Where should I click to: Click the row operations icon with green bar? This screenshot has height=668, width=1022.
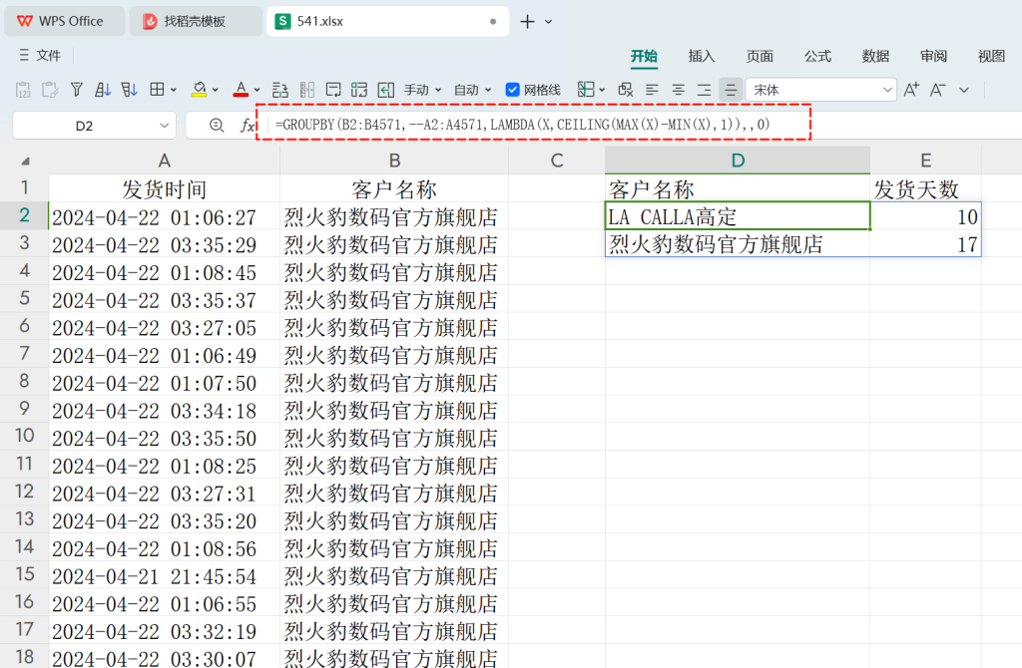(280, 90)
